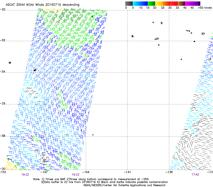Click the cyan-to-blue 5-15 knots legend segment
Viewport: 213px width, 187px height.
[x=140, y=3]
